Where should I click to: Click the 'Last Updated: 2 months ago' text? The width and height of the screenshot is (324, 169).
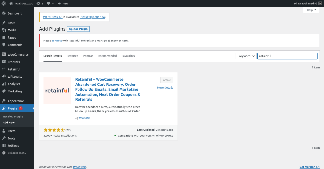point(155,130)
